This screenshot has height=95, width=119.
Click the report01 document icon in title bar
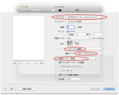coord(55,7)
